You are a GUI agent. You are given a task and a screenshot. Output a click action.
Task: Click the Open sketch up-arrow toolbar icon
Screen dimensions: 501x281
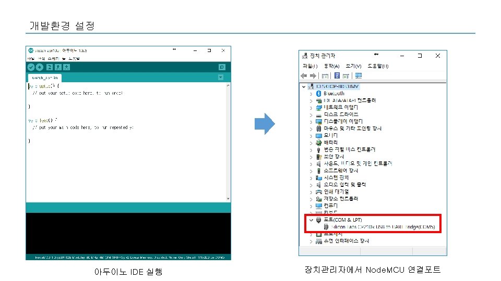pos(58,67)
